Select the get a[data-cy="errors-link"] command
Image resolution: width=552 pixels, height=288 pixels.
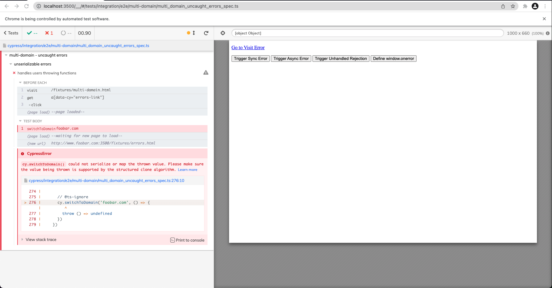(112, 97)
